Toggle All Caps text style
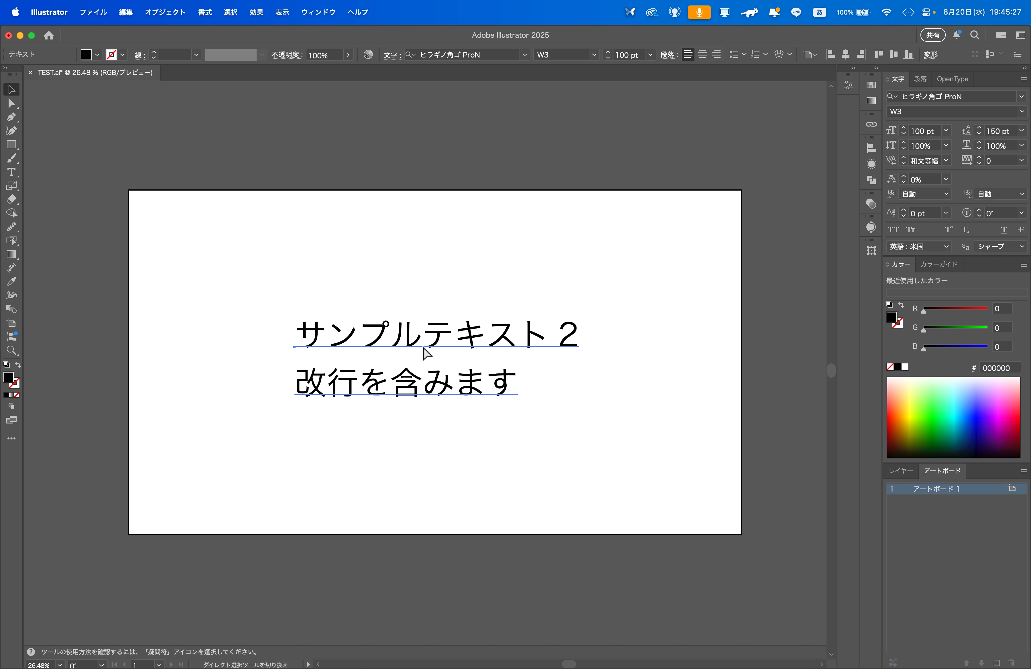 tap(893, 230)
